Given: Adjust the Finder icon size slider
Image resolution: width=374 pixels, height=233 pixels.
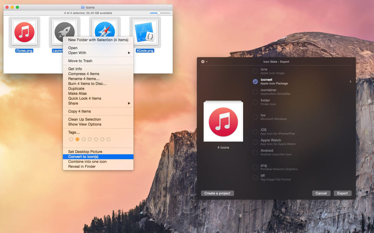Looking at the screenshot, I should tap(160, 13).
